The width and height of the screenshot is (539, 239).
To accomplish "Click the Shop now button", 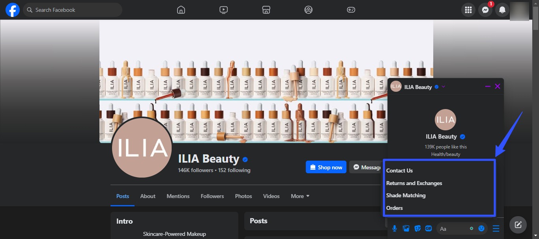I will click(x=326, y=167).
